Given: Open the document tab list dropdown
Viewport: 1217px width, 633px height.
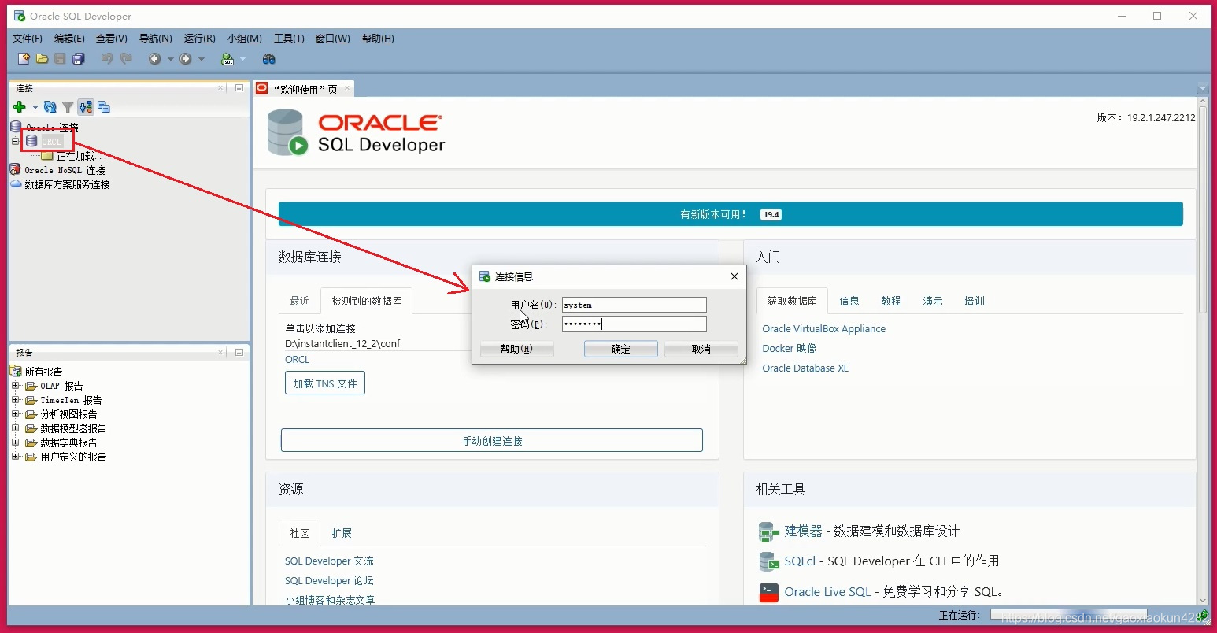Looking at the screenshot, I should point(1202,88).
